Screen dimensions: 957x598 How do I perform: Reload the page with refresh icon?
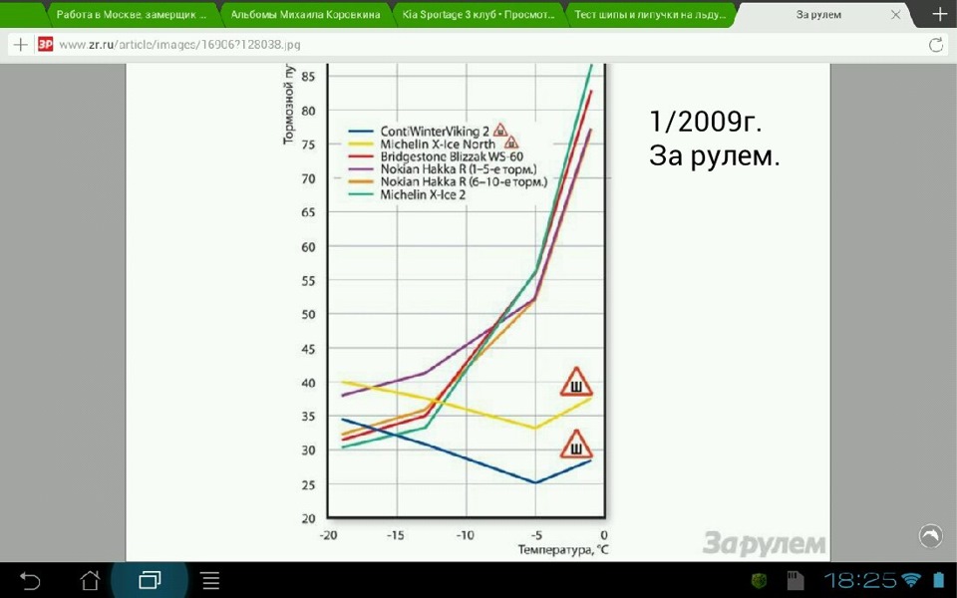936,45
